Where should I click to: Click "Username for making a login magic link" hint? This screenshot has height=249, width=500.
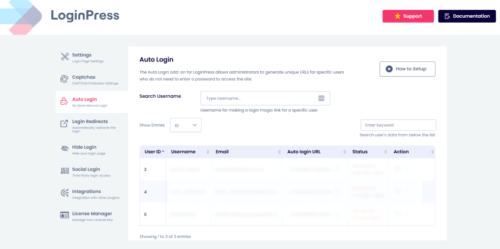(259, 111)
